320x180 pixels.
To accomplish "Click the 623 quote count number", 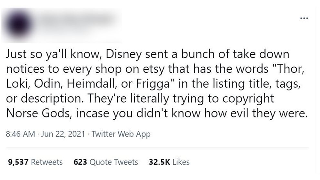I will [x=80, y=162].
